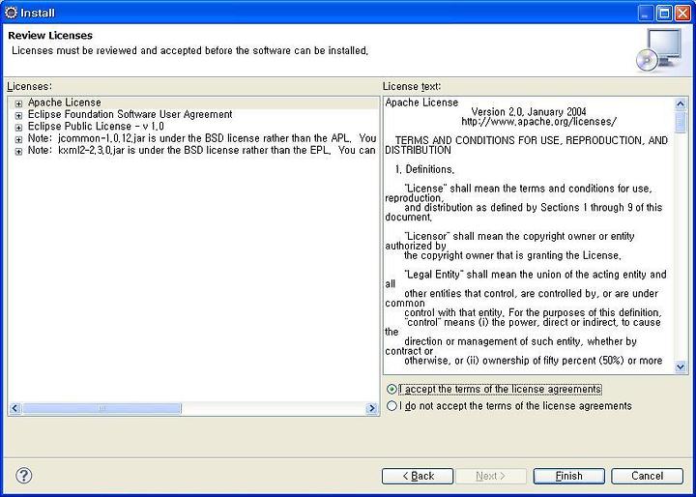696x497 pixels.
Task: Click the install wizard computer-and-CD image
Action: pos(659,50)
